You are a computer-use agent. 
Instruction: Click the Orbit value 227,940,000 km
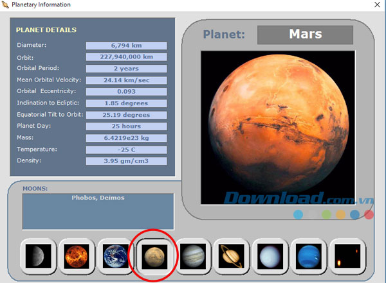click(126, 57)
